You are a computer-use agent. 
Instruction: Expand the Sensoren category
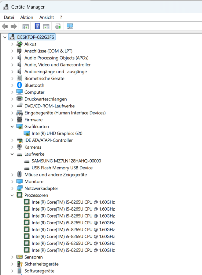click(12, 257)
